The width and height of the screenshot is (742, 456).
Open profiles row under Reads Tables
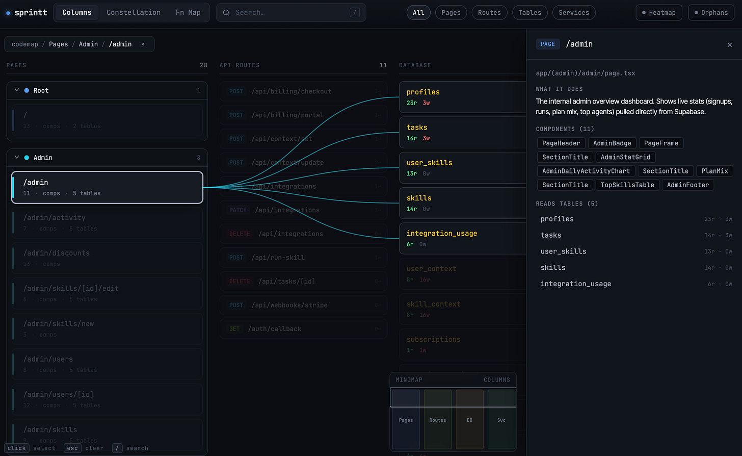636,219
